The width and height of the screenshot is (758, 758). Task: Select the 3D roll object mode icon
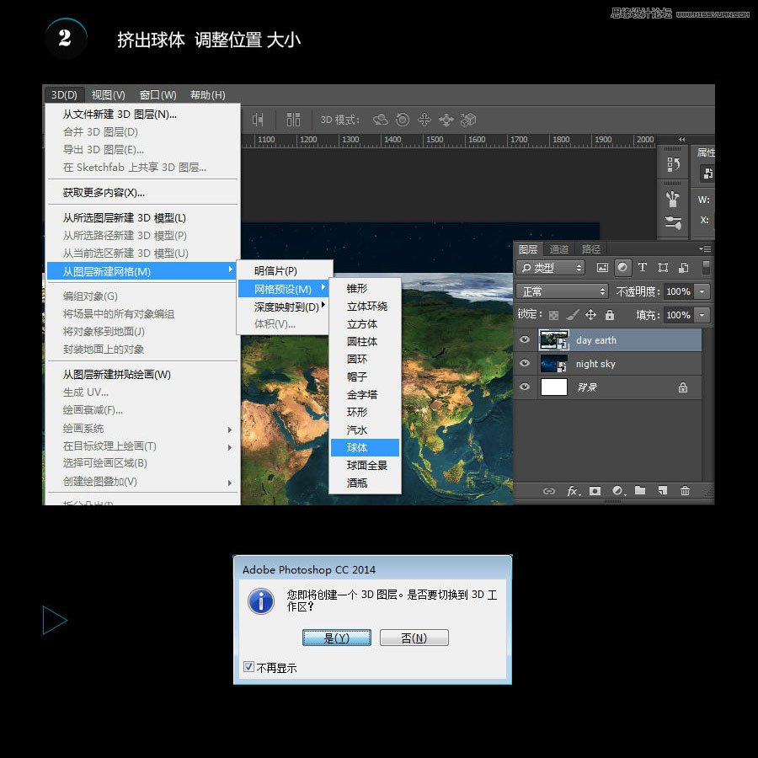403,120
